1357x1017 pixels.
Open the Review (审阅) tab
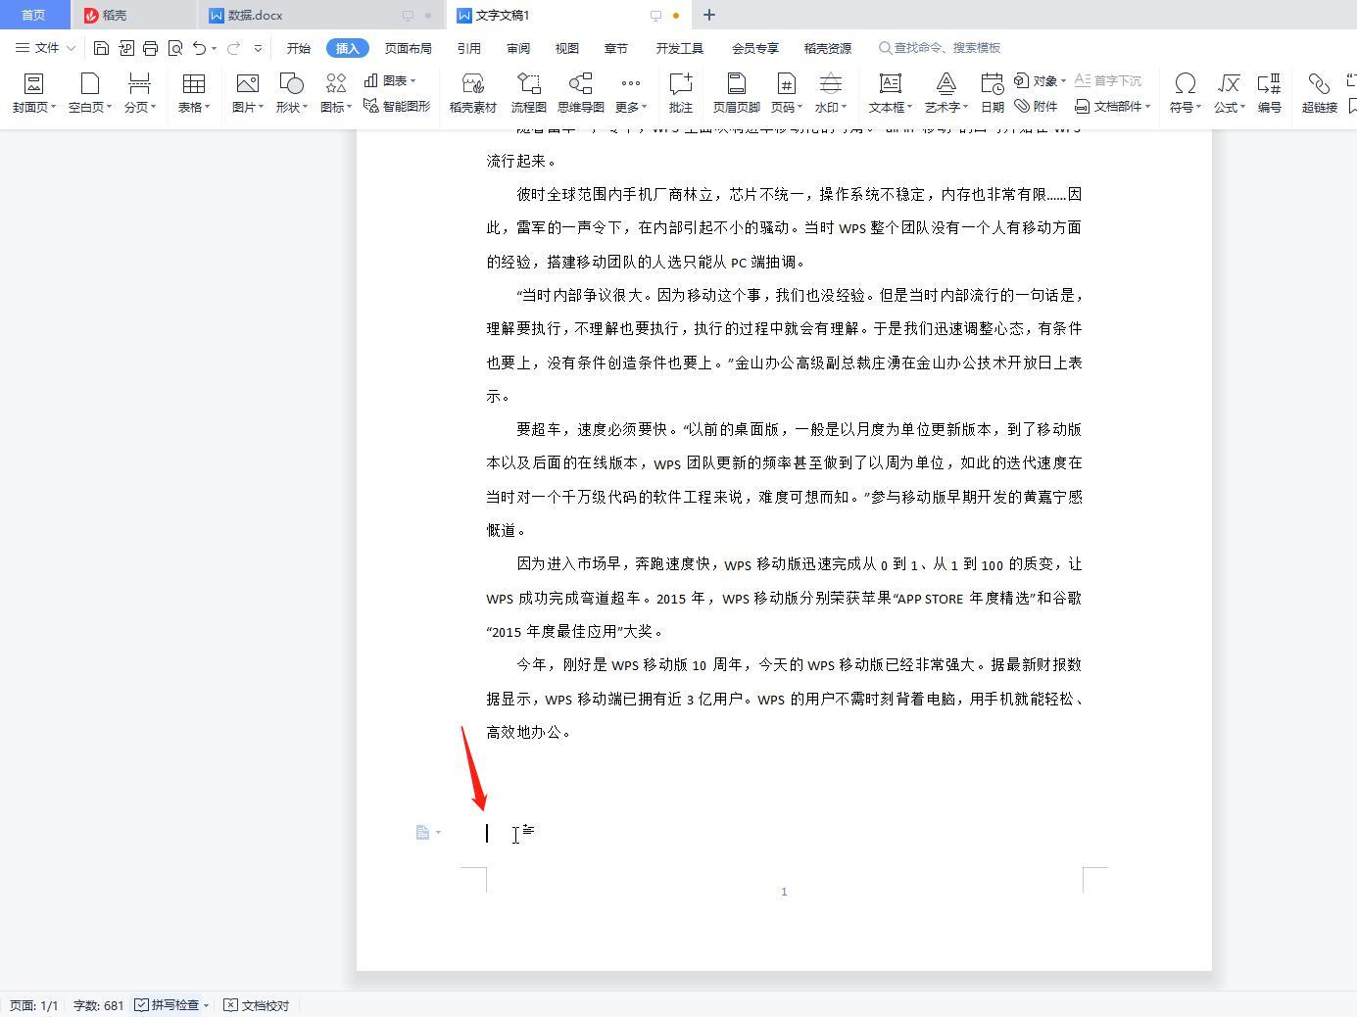click(x=518, y=48)
